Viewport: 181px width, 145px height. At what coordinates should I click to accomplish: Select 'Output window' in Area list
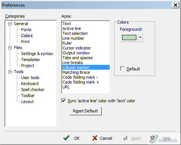tap(86, 53)
